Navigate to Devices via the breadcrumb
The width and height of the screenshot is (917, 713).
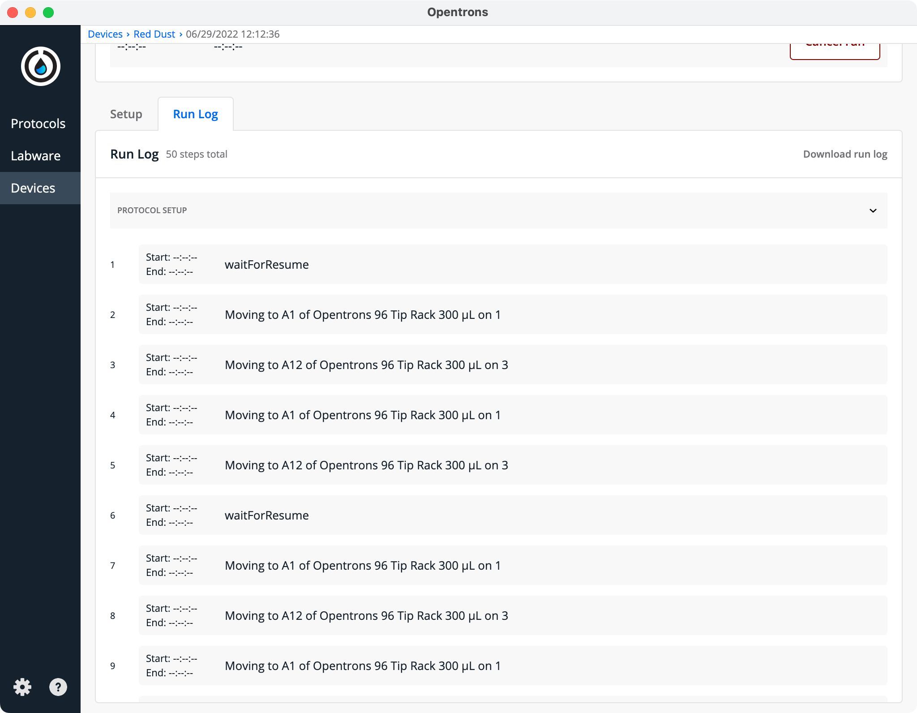coord(106,34)
